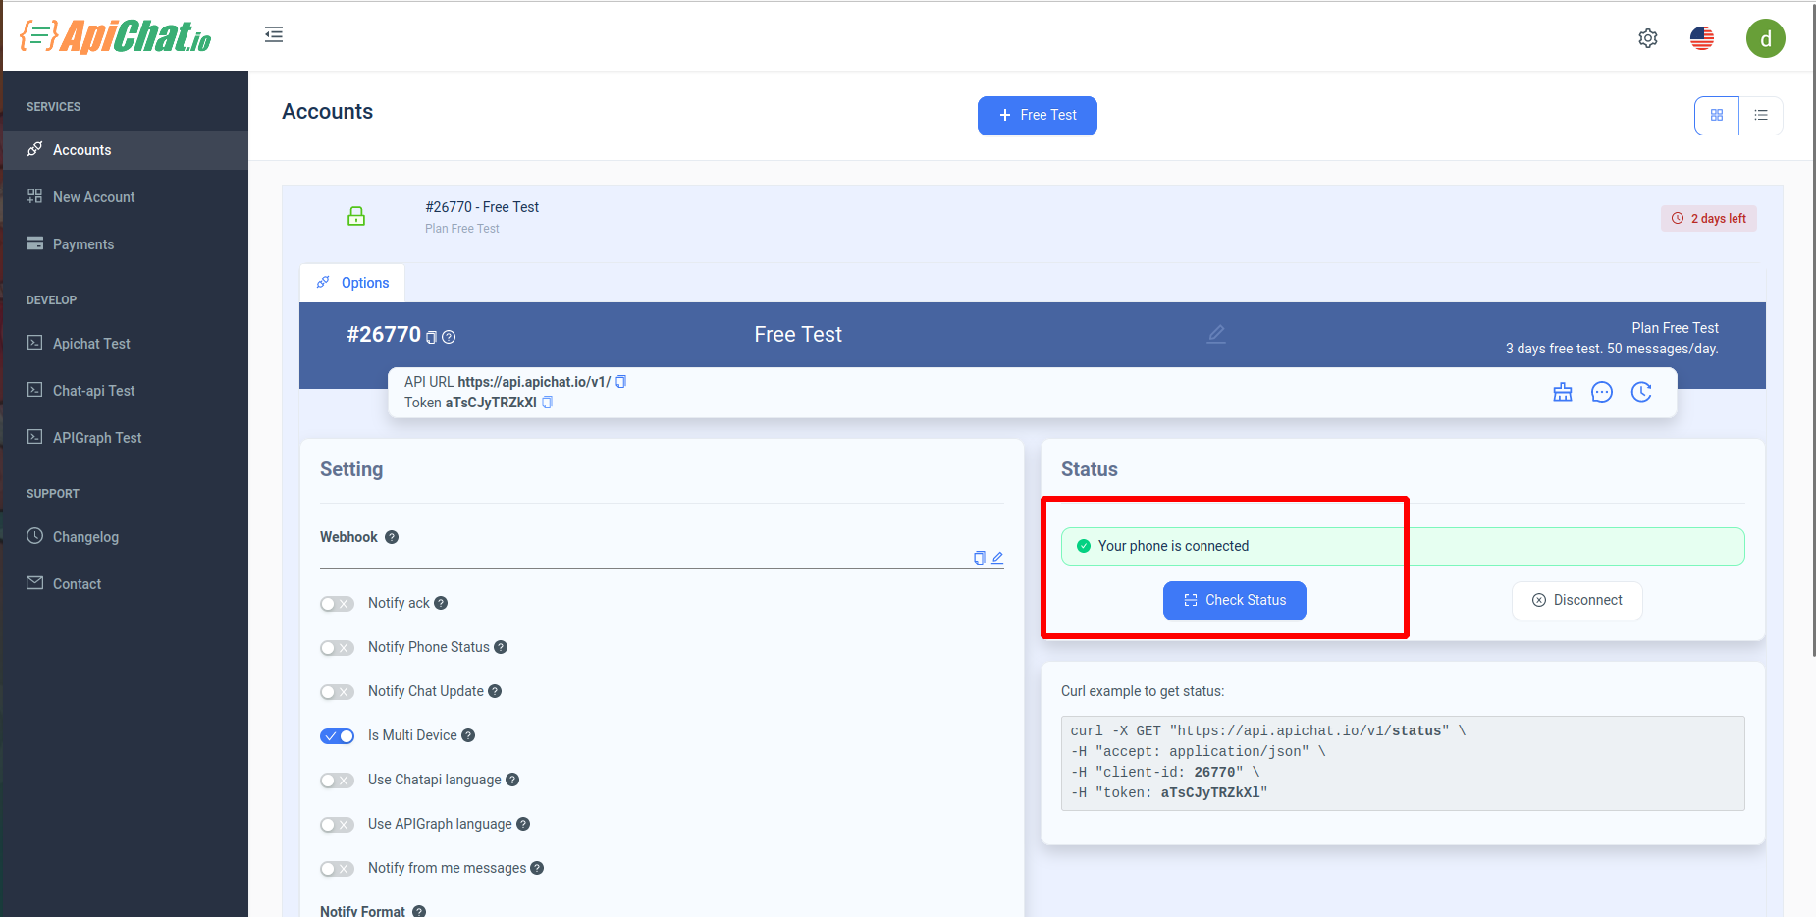
Task: Click the '2 days left' badge
Action: (x=1709, y=219)
